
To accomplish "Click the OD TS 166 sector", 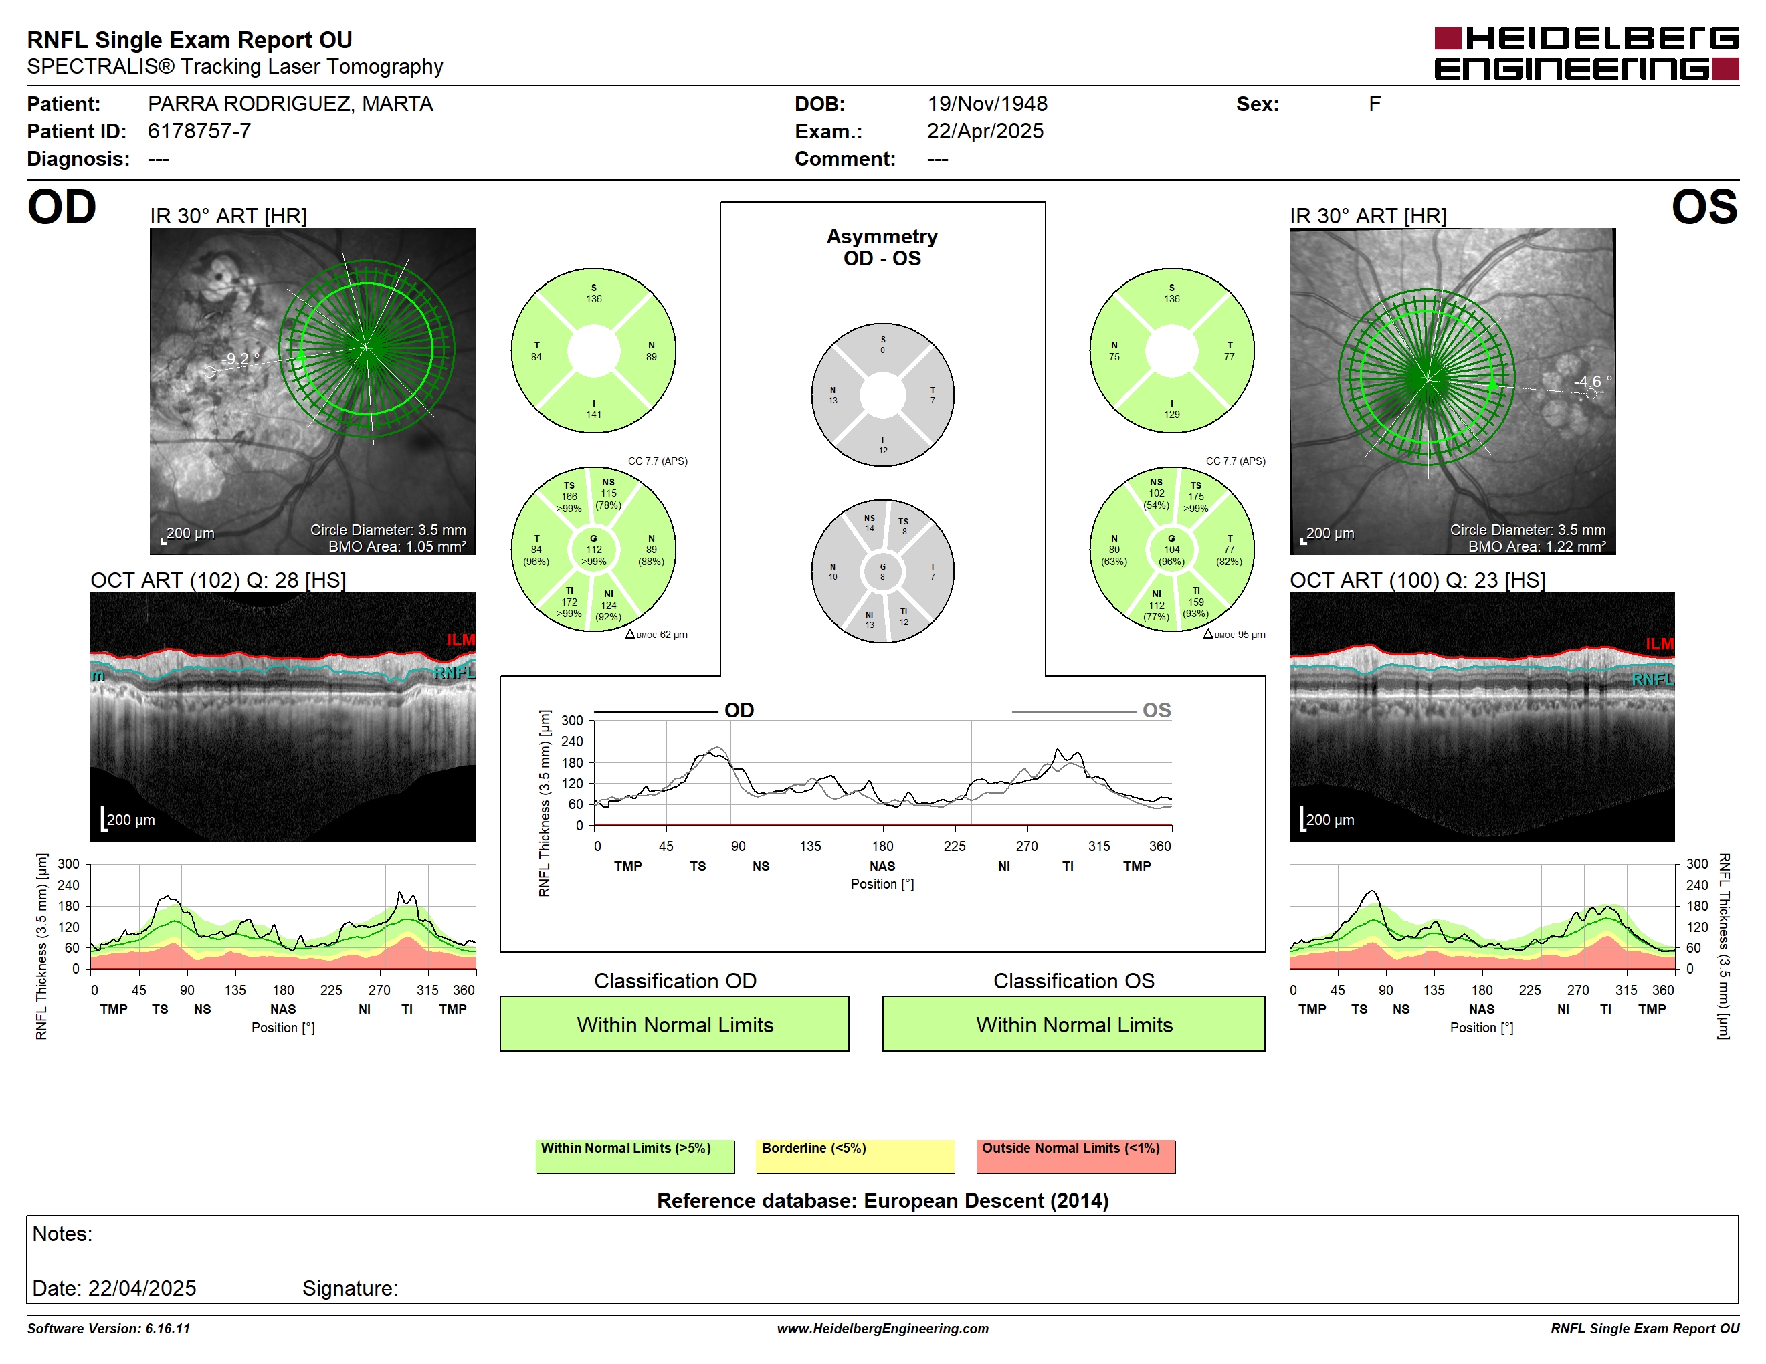I will [569, 497].
